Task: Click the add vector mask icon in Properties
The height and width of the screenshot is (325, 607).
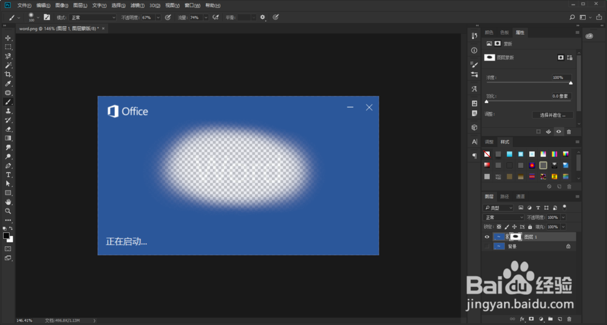Action: [569, 58]
